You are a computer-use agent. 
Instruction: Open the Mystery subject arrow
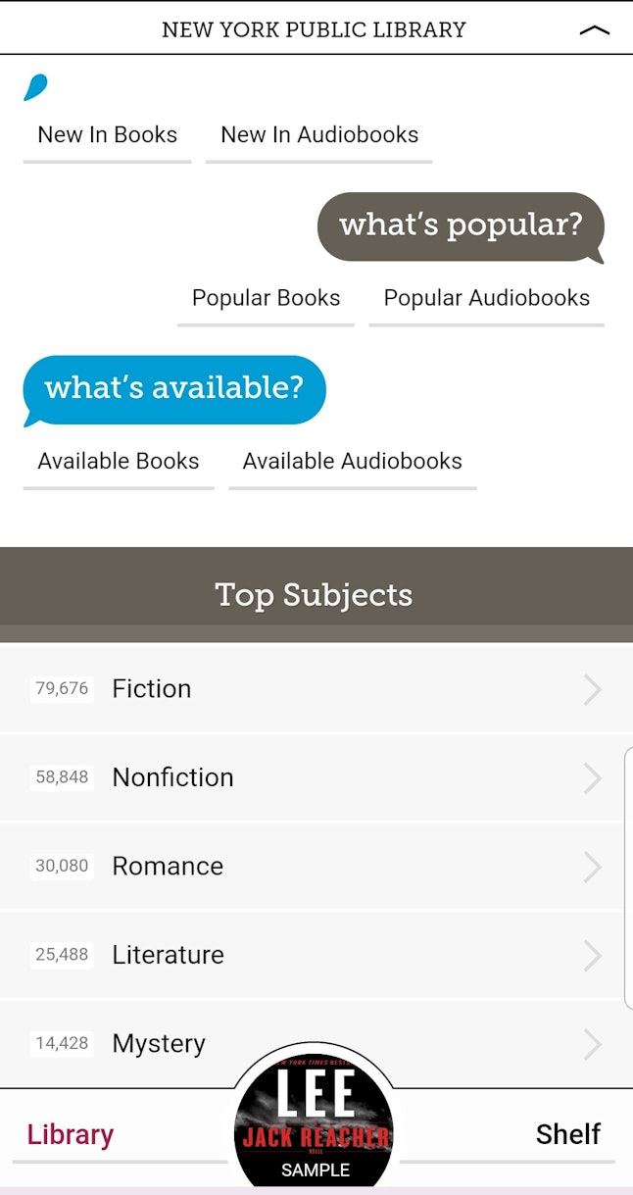point(592,1044)
